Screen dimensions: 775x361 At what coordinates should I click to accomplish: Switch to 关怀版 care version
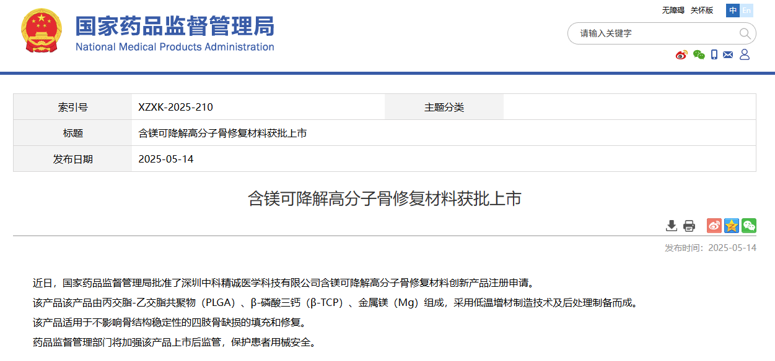[x=702, y=10]
